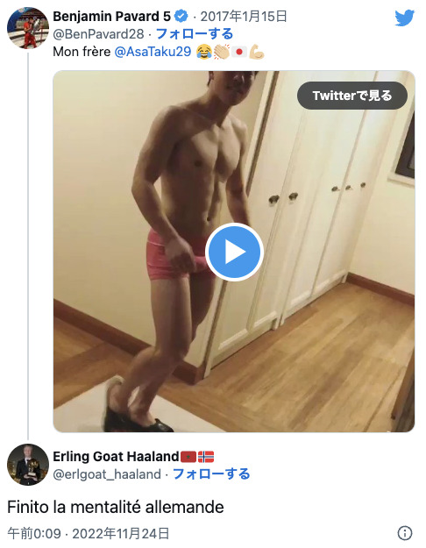Open Erling Goat Haaland's profile avatar
Screen dimensions: 426x548
[28, 465]
